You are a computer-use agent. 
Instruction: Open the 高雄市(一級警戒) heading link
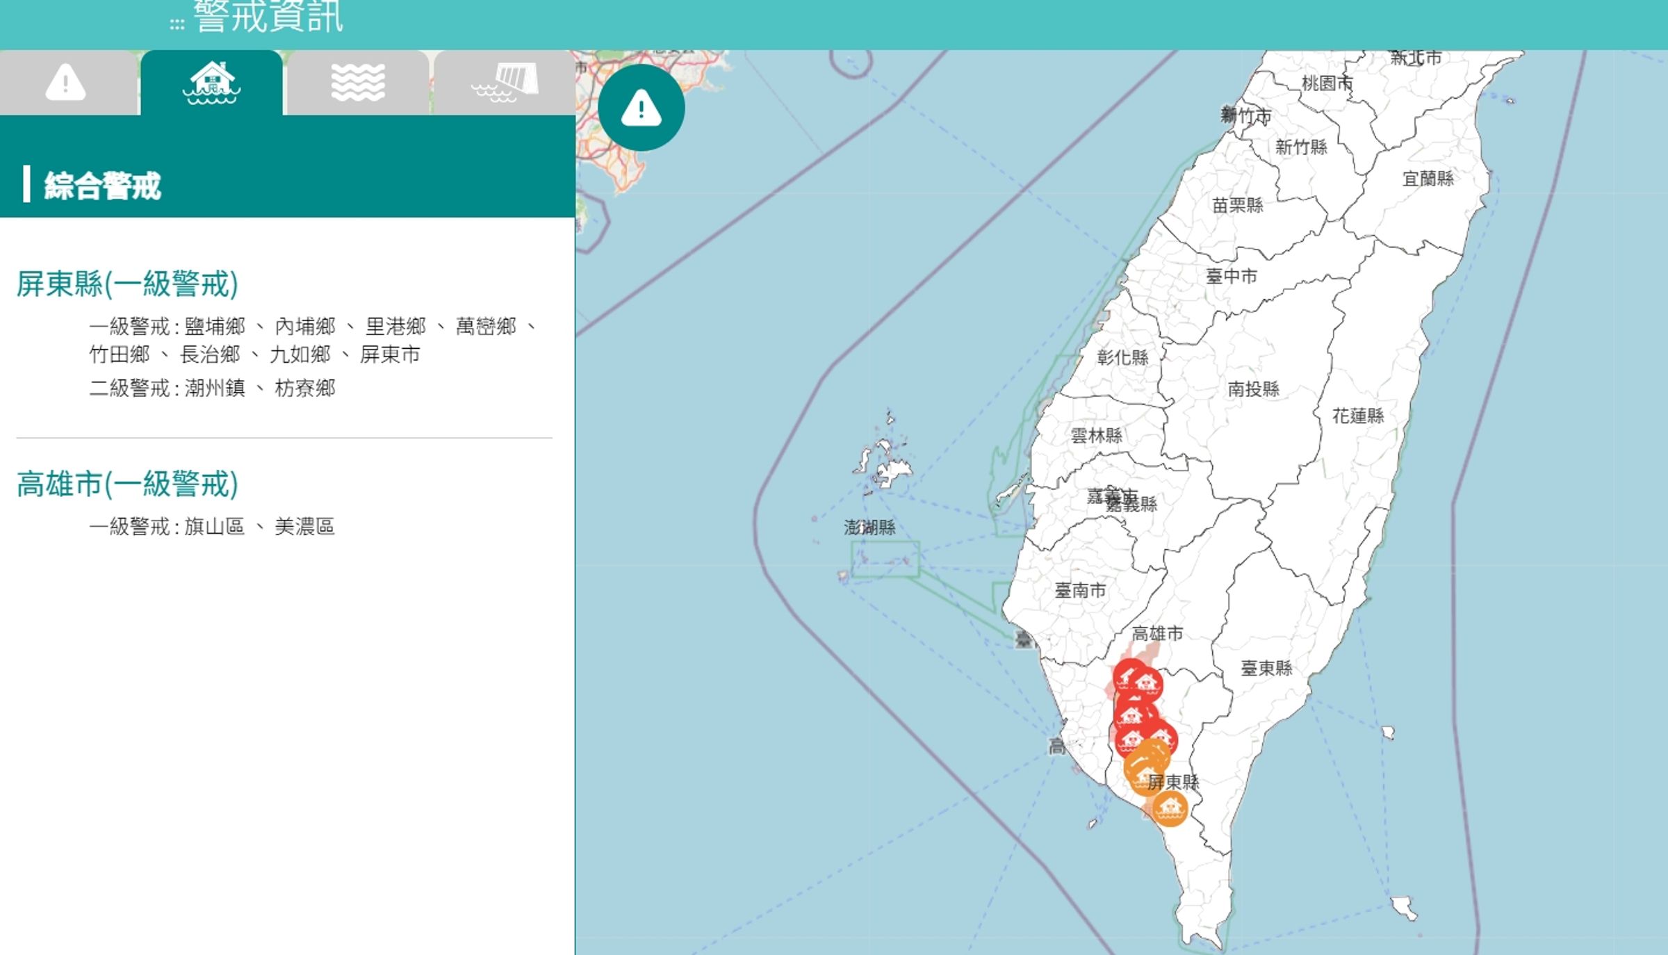tap(127, 484)
